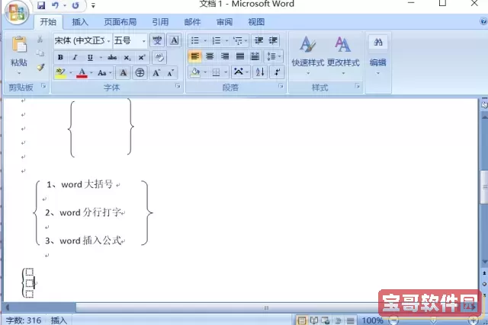The image size is (488, 325).
Task: Activate the format painter brush
Action: coord(40,67)
